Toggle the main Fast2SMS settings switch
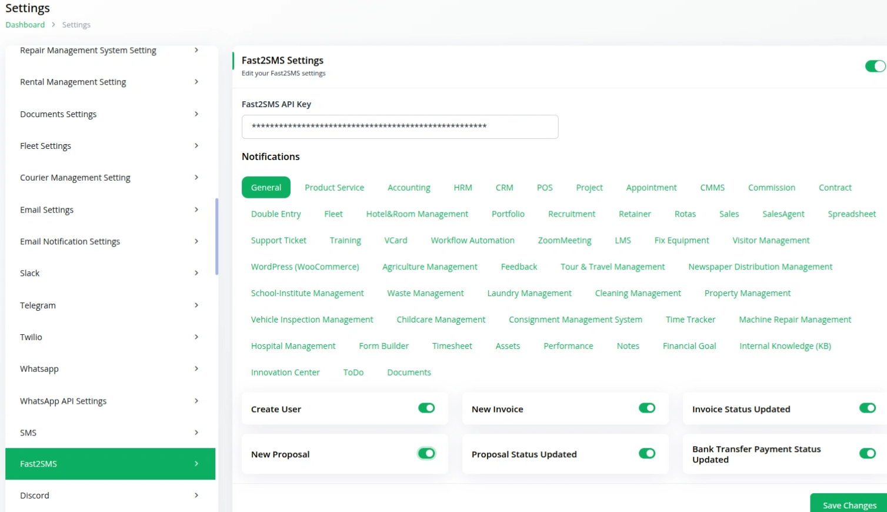This screenshot has height=512, width=887. pos(875,66)
